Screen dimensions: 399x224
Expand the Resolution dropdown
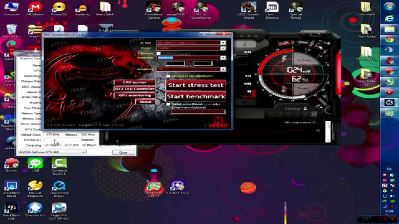[223, 58]
